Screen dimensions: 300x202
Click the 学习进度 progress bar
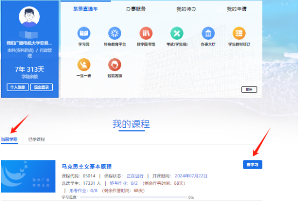click(x=134, y=197)
